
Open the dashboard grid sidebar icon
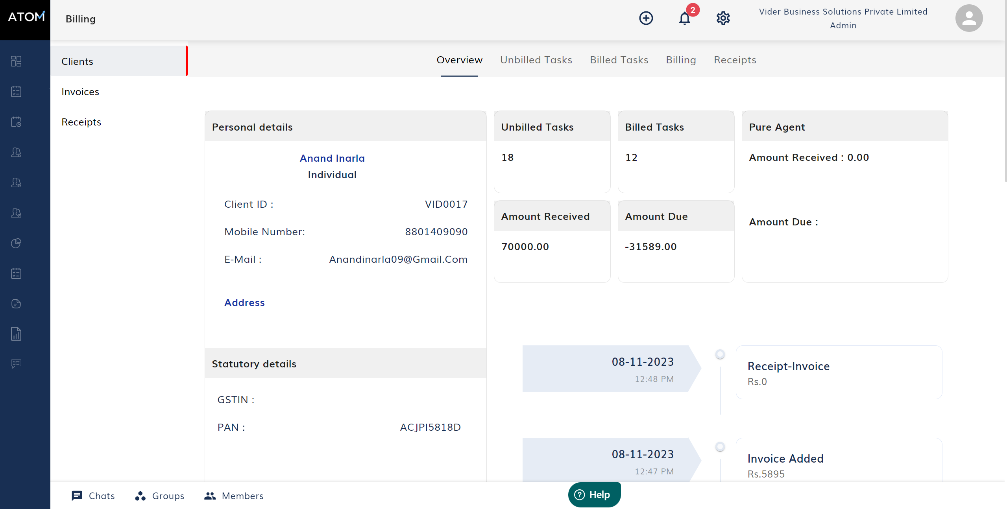pyautogui.click(x=16, y=61)
